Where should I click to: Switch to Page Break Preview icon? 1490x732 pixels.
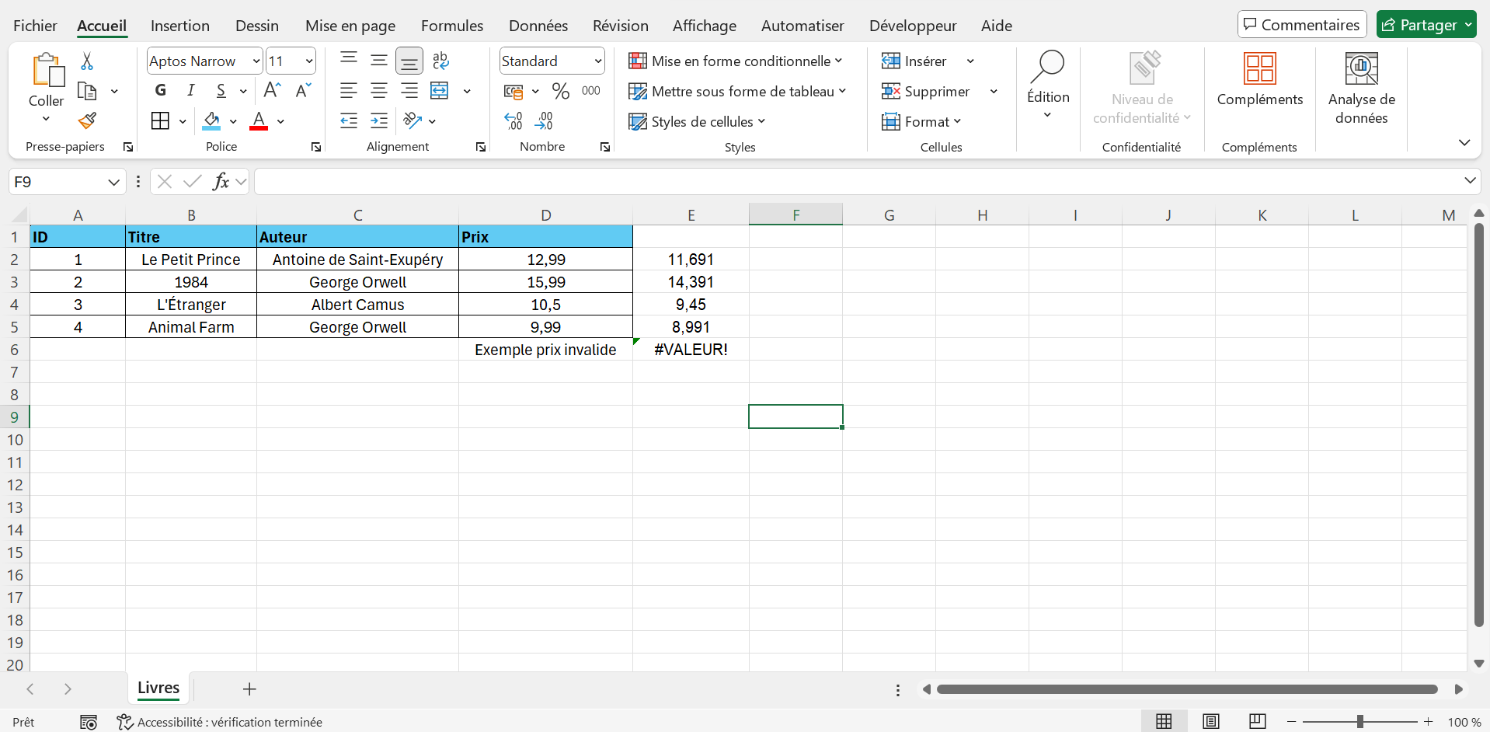click(x=1258, y=721)
